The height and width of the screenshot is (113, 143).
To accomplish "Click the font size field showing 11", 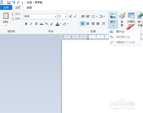I will 61,16.
